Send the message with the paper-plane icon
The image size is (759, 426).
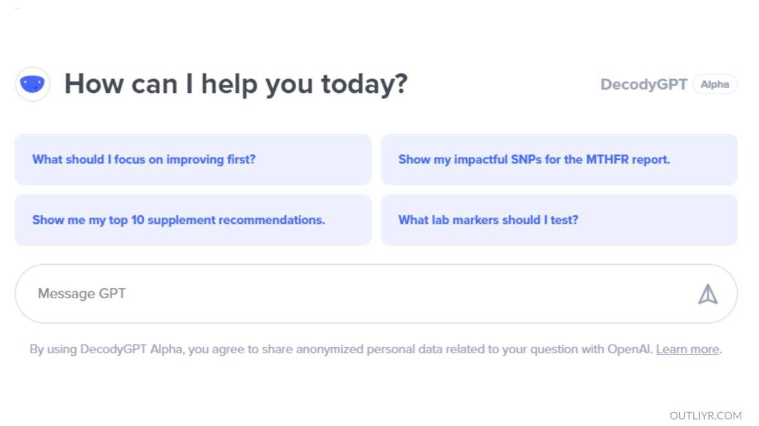point(708,294)
